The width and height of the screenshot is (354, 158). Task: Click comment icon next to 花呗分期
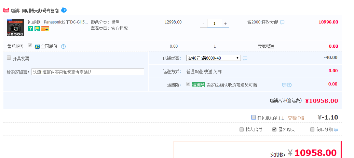point(336,130)
